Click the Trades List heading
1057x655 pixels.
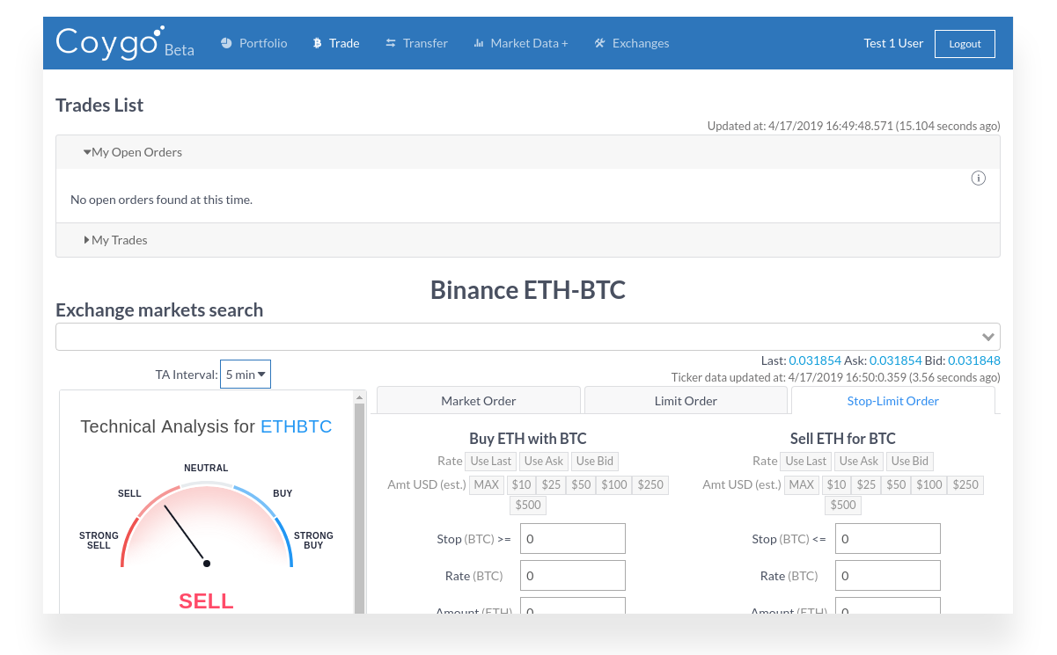click(99, 105)
